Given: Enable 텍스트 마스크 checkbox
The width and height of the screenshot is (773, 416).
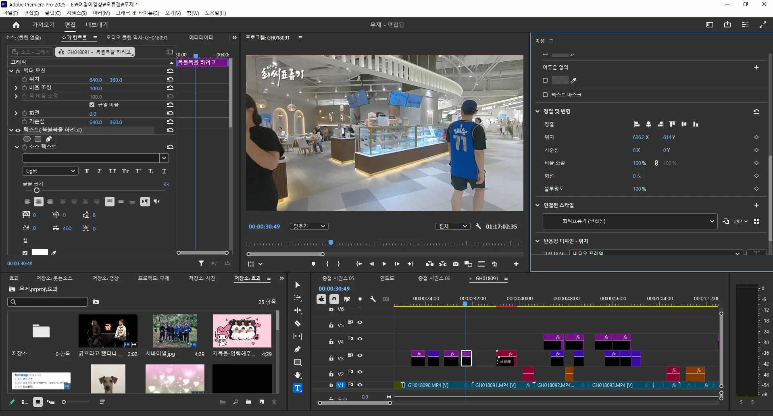Looking at the screenshot, I should [545, 95].
